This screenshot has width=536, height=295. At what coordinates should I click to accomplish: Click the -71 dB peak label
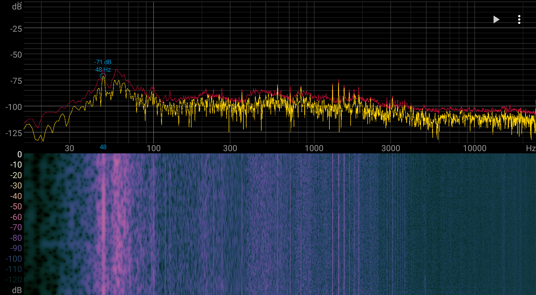pos(103,62)
